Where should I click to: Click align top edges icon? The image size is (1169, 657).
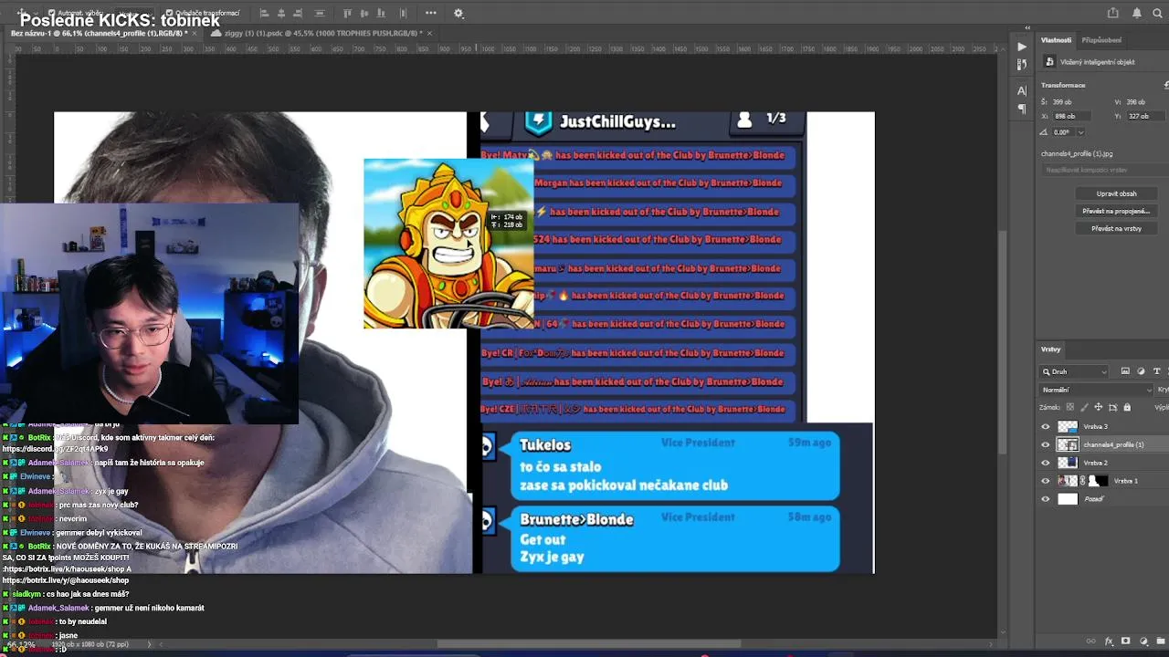[x=347, y=13]
